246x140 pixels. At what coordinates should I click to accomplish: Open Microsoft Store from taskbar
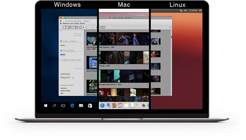(90, 106)
